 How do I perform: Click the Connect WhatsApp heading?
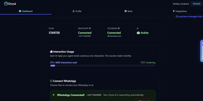tap(64, 81)
